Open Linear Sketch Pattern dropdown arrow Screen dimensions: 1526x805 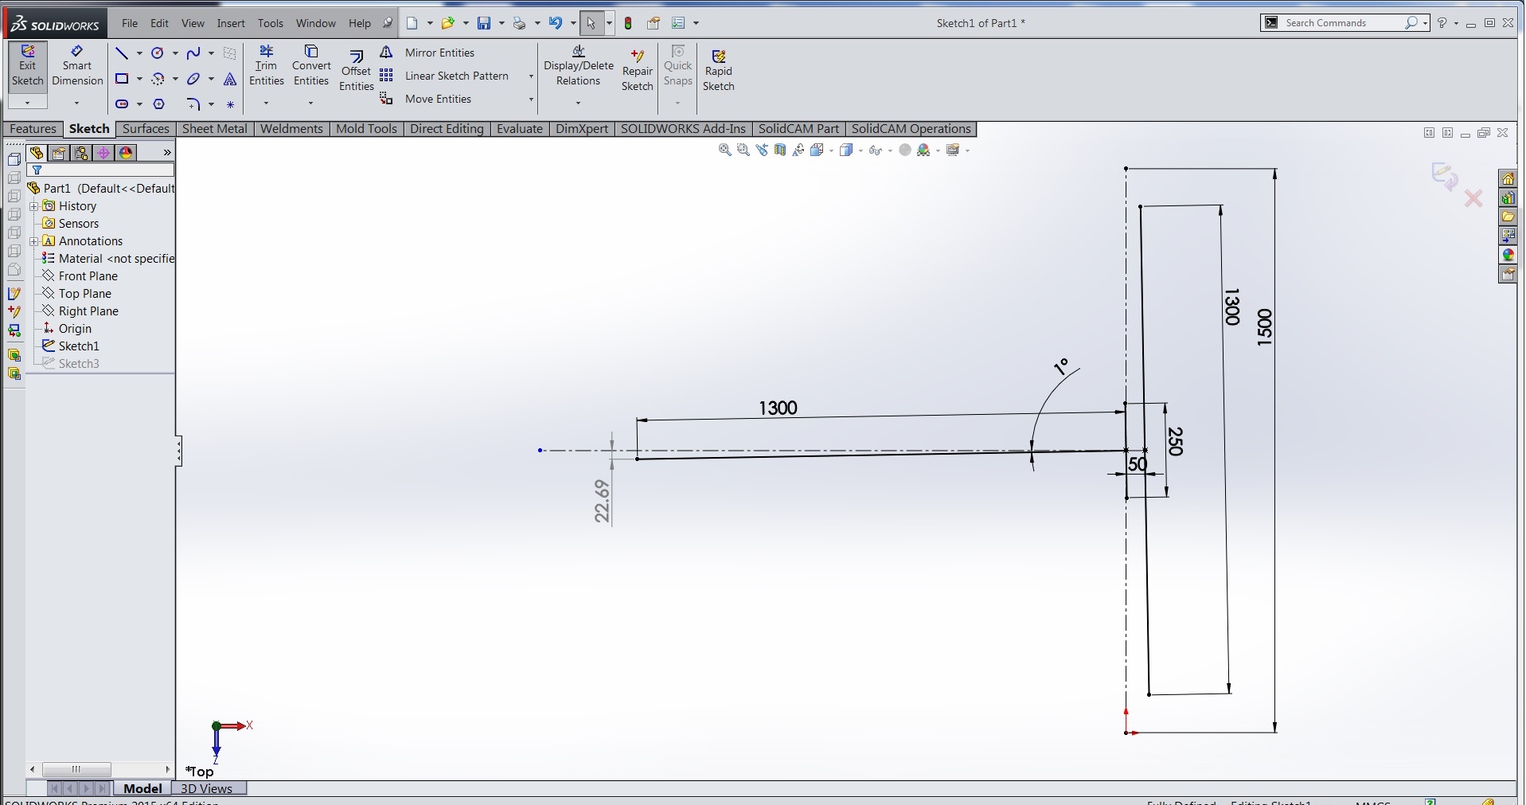[531, 76]
